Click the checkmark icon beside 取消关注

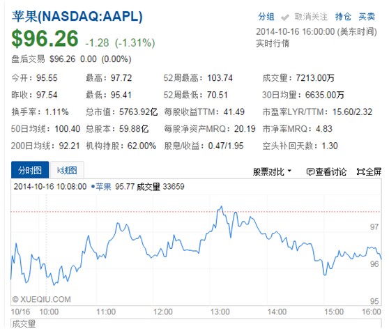point(285,17)
